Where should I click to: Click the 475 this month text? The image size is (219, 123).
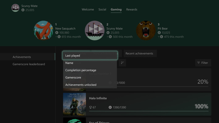[x=174, y=37]
